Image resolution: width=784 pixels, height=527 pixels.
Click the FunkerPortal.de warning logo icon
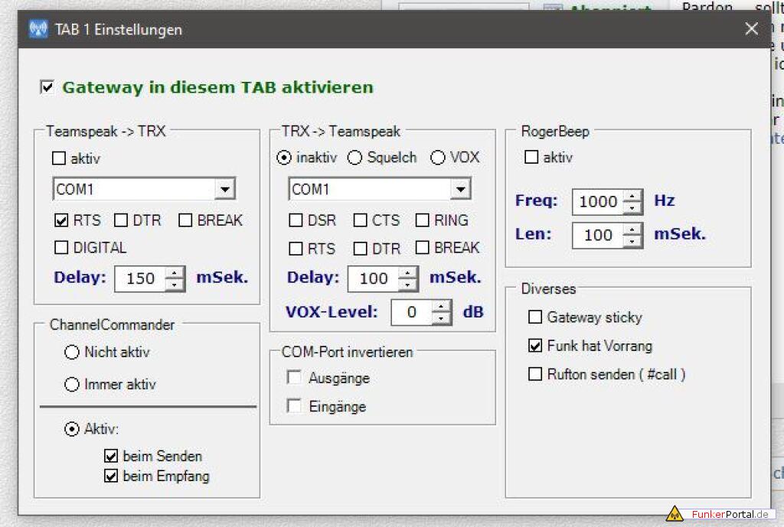pyautogui.click(x=674, y=513)
